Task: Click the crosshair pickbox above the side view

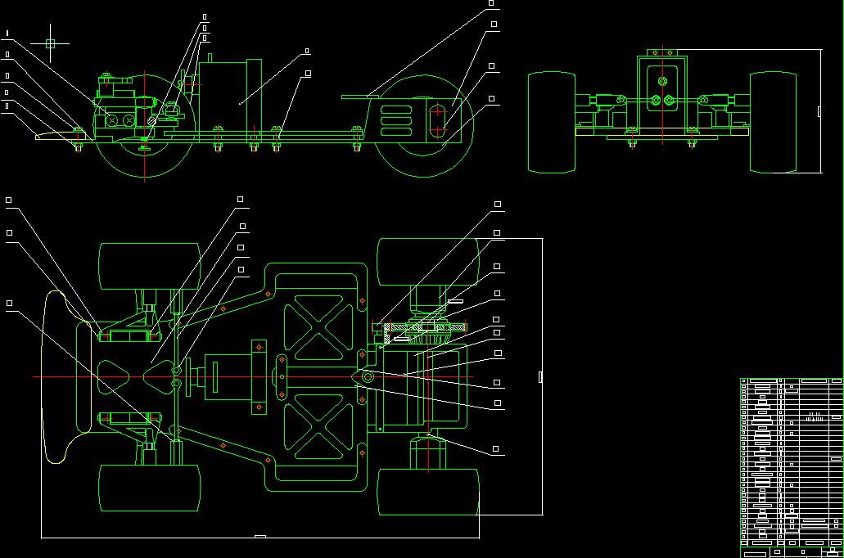Action: tap(50, 43)
